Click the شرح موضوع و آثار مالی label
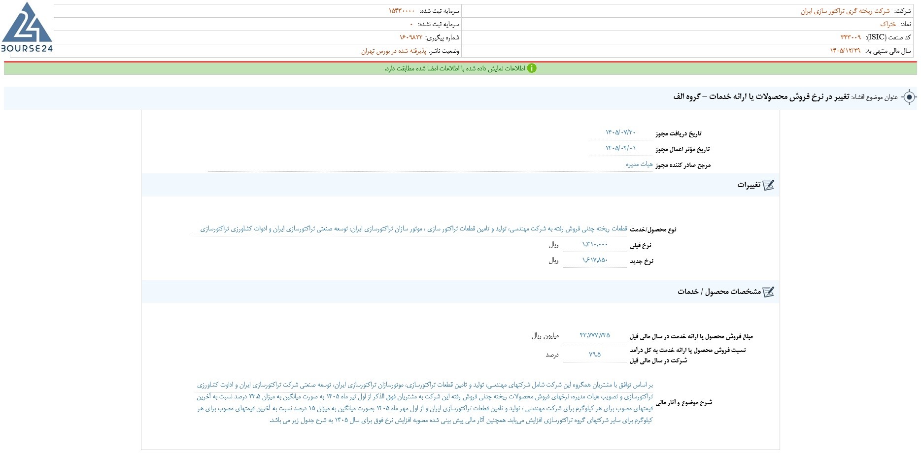 pyautogui.click(x=684, y=403)
